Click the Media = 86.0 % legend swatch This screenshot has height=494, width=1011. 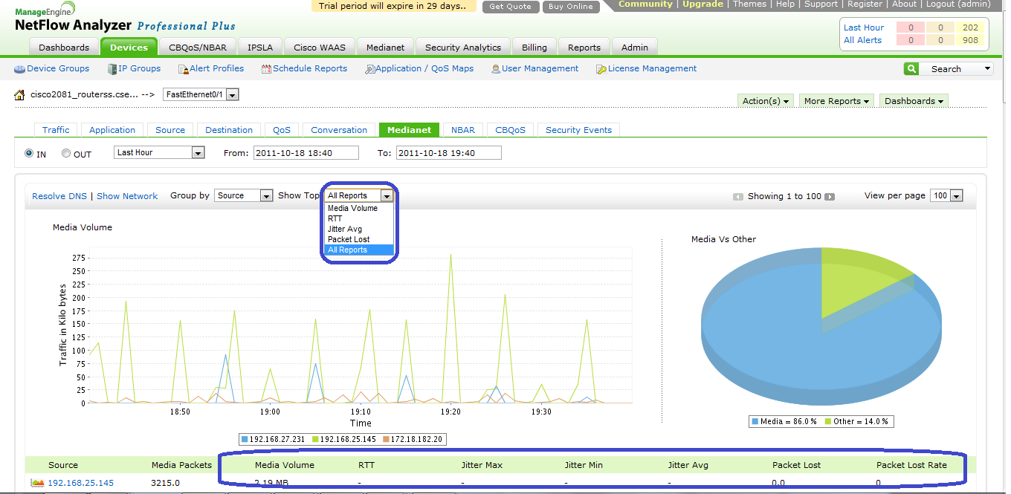755,422
